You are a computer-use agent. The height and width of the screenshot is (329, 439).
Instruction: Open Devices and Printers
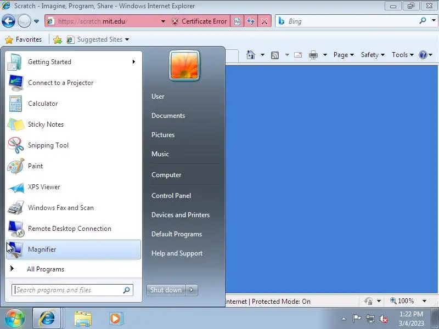pyautogui.click(x=181, y=215)
